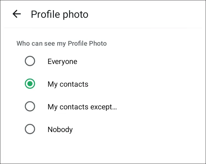Return to Privacy settings using the left arrow
This screenshot has height=164, width=206.
17,14
